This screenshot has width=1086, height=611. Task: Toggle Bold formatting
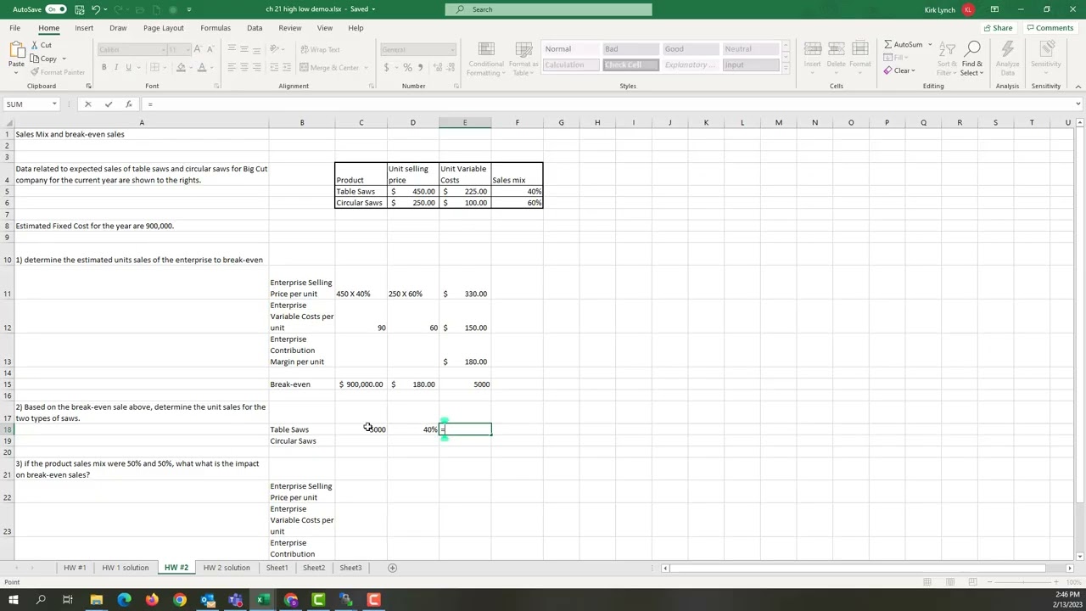(104, 68)
